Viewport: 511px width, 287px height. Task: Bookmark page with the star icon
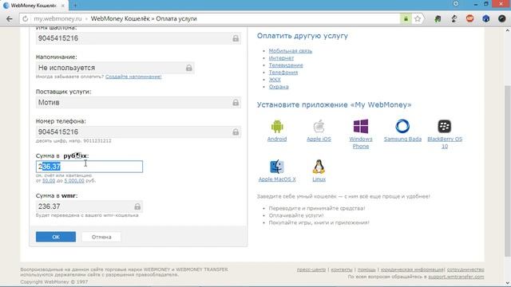tap(418, 19)
